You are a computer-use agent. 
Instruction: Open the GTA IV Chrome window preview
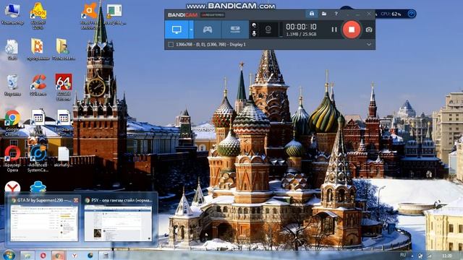44,220
